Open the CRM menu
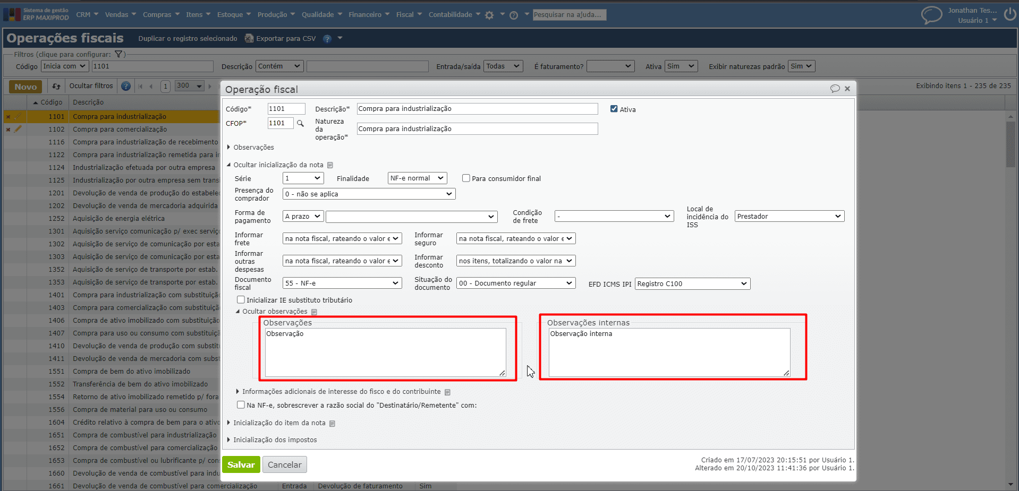Screen dimensions: 1019x491 click(x=87, y=14)
